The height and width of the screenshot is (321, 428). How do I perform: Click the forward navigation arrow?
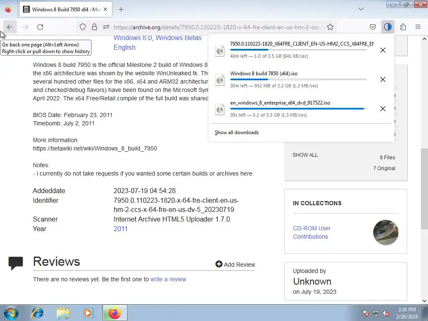coord(25,27)
